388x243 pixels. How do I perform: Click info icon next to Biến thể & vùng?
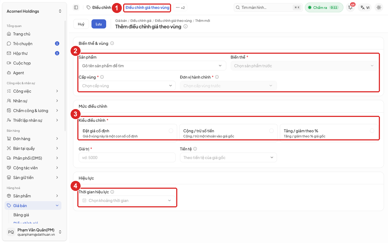pos(112,43)
